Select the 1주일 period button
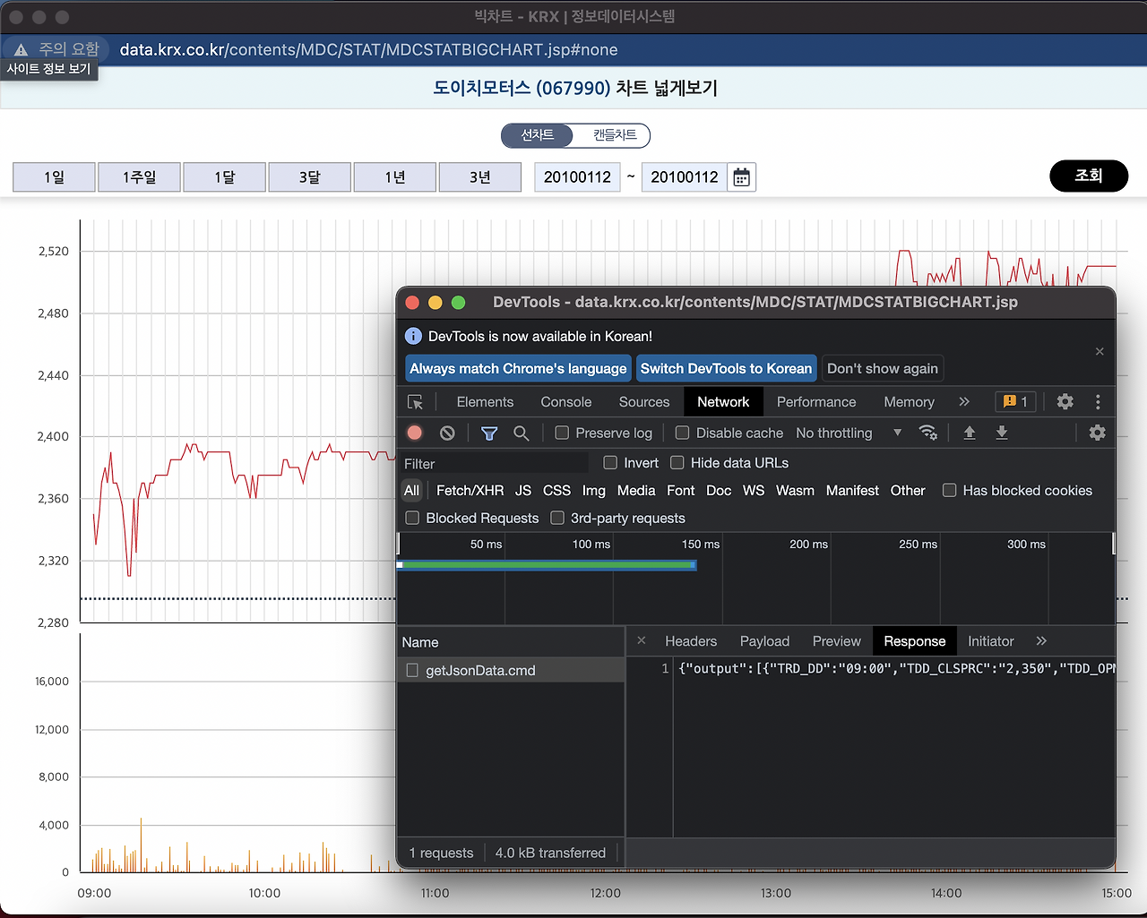The width and height of the screenshot is (1147, 918). (139, 177)
